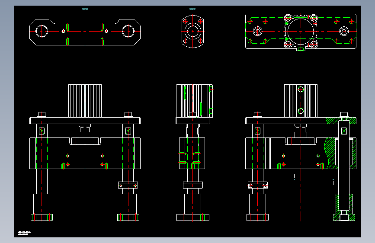The height and width of the screenshot is (243, 375).
Task: Click the small white text label at bottom-left corner
Action: click(x=24, y=233)
